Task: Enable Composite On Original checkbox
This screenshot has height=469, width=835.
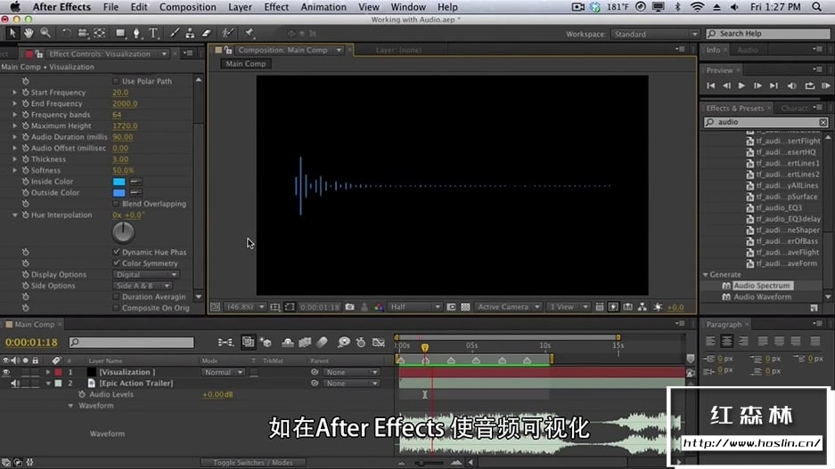Action: (116, 308)
